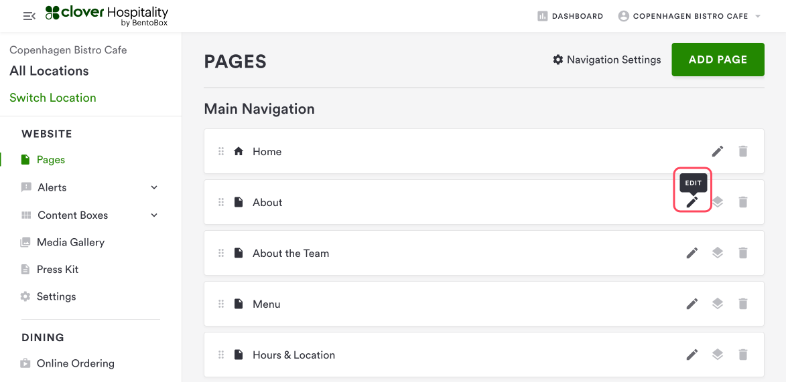Screen dimensions: 786x382
Task: Click the layers icon for About the Team
Action: 718,253
